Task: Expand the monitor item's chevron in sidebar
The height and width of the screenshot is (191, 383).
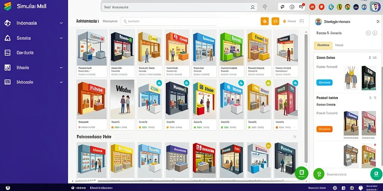Action: pos(61,82)
